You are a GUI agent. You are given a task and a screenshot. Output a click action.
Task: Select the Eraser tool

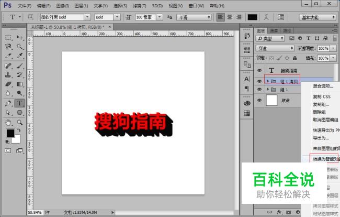click(8, 84)
